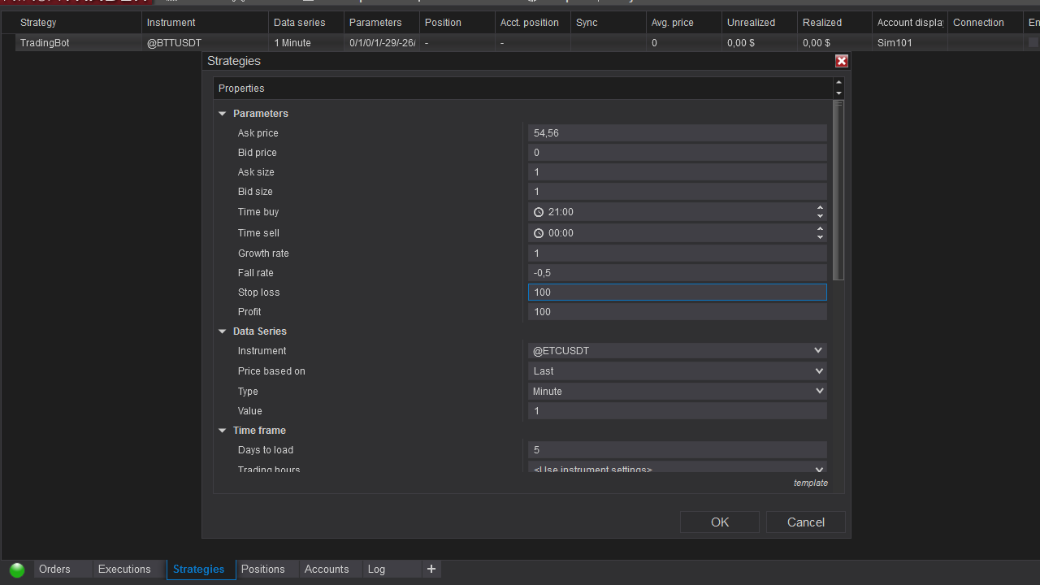Click the clock icon in Time buy

point(539,212)
